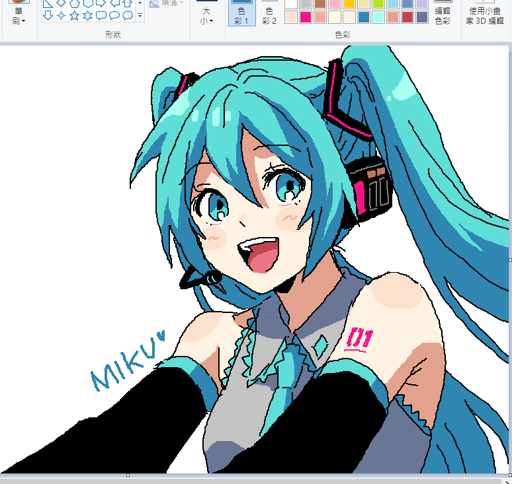Select the oval callout shape
The width and height of the screenshot is (512, 484).
click(x=114, y=15)
